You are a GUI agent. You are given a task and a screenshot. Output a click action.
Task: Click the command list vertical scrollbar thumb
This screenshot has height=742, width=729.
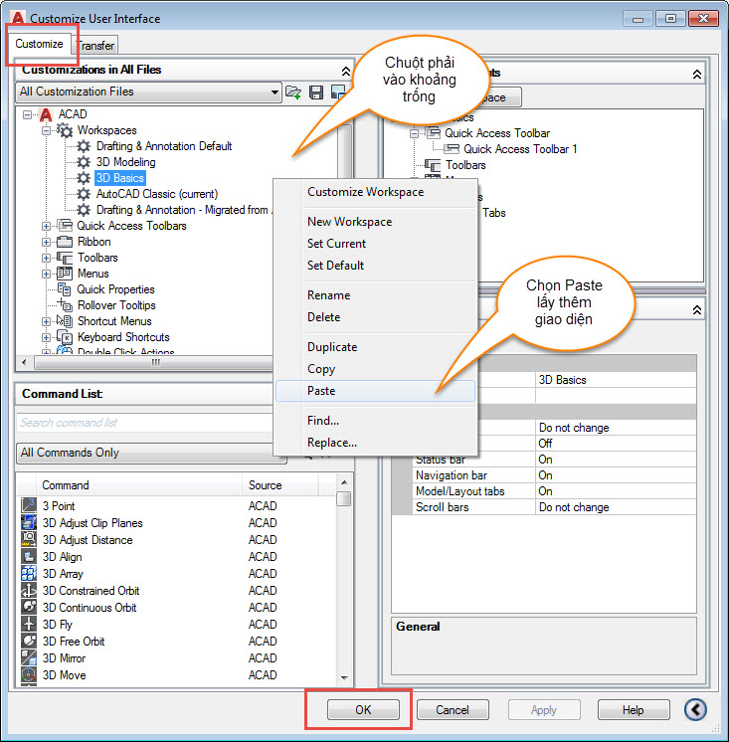pos(344,498)
